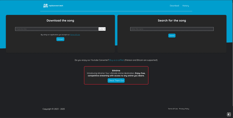
Task: Click the Convert button
Action: click(60, 39)
